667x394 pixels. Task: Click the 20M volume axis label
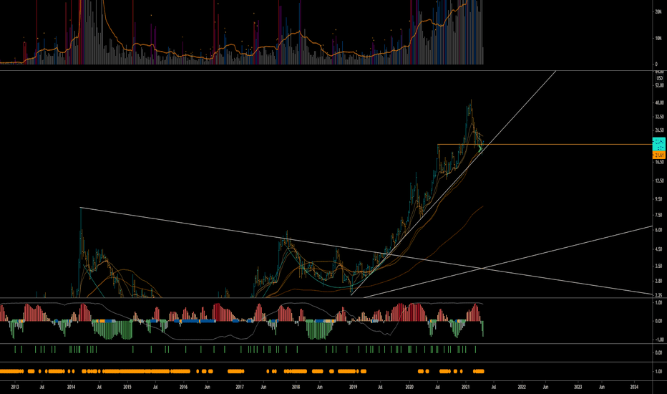[x=658, y=12]
